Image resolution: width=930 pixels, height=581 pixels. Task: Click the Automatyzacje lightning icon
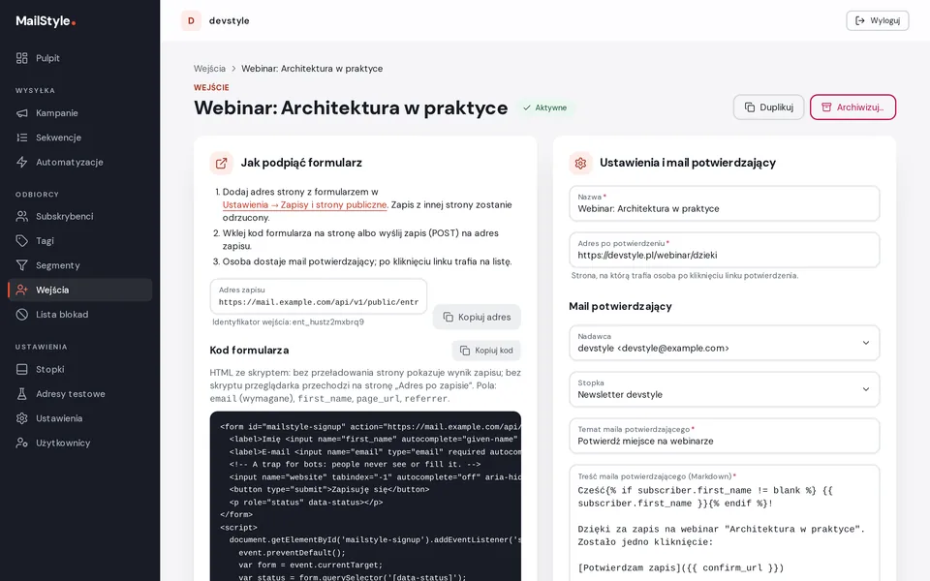[22, 162]
